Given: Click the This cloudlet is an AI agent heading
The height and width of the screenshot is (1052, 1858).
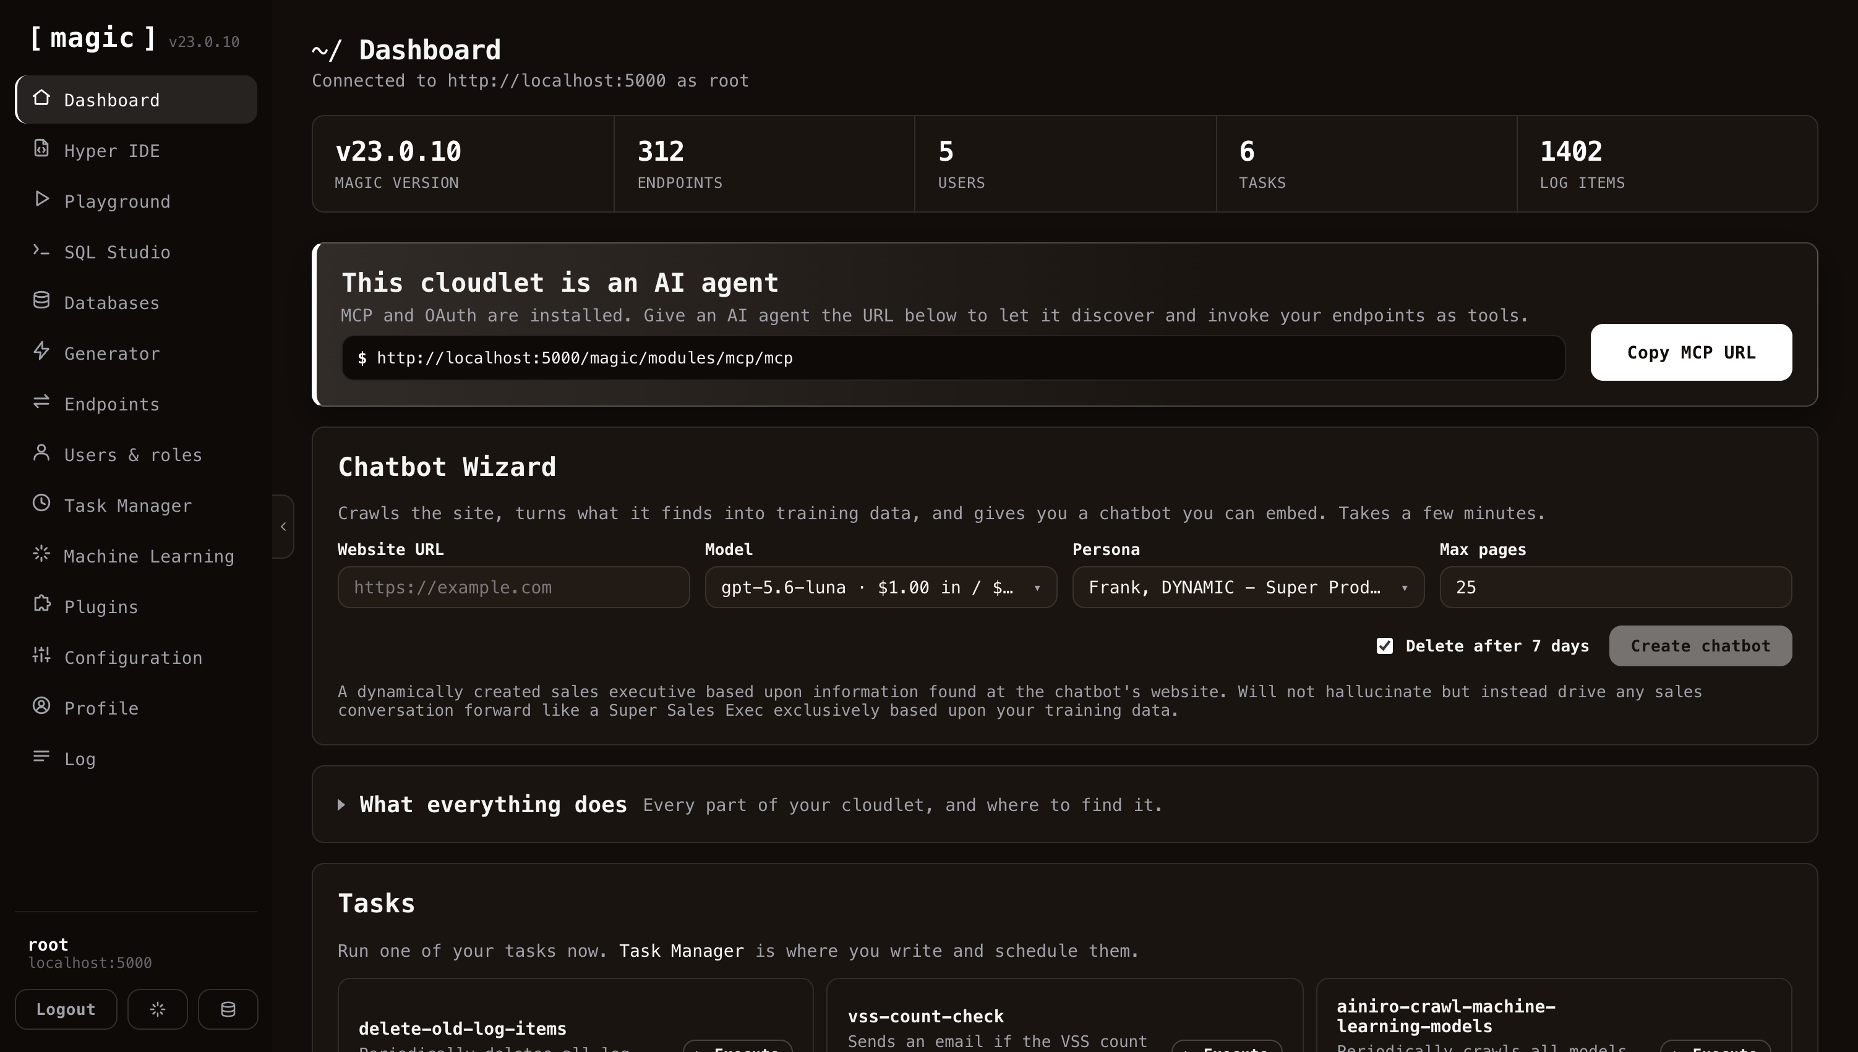Looking at the screenshot, I should coord(560,282).
